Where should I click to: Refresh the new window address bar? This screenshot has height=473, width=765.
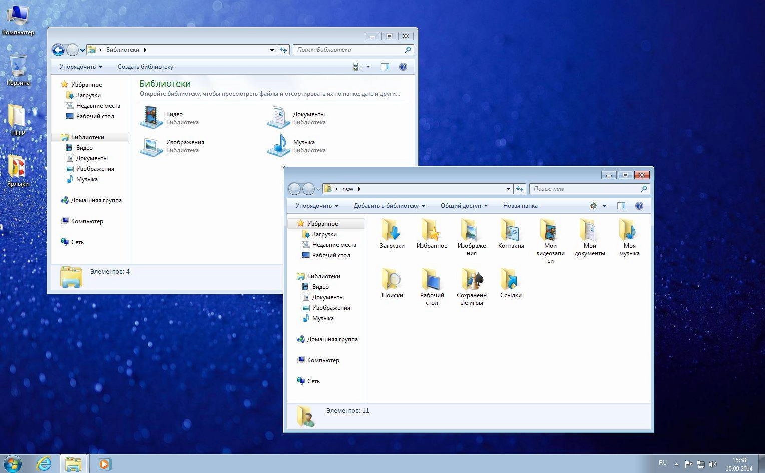(520, 189)
